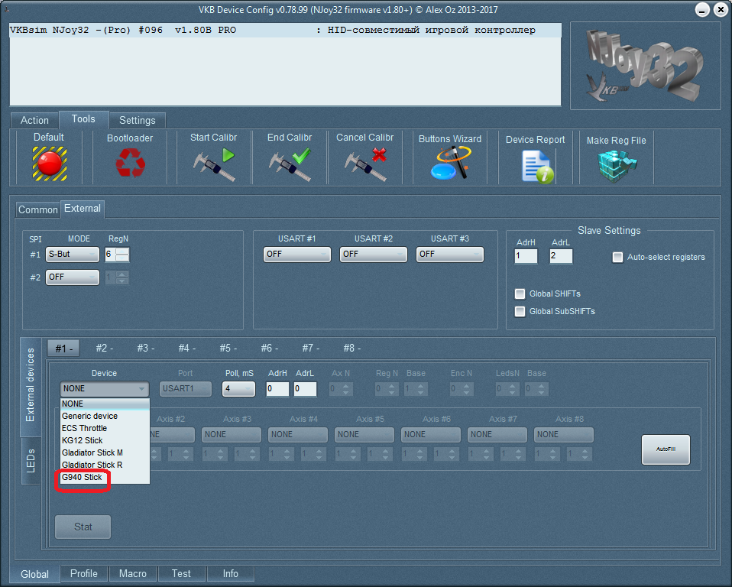The height and width of the screenshot is (587, 732).
Task: Click the Default red button icon
Action: (x=50, y=164)
